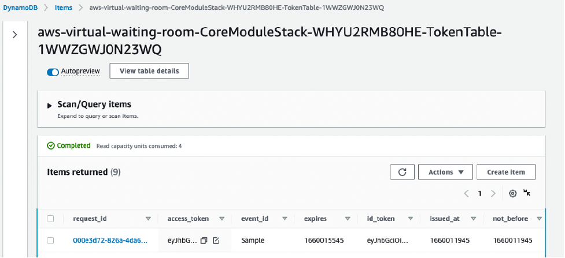Image resolution: width=565 pixels, height=258 pixels.
Task: Sort by request_id column arrow
Action: pyautogui.click(x=148, y=219)
